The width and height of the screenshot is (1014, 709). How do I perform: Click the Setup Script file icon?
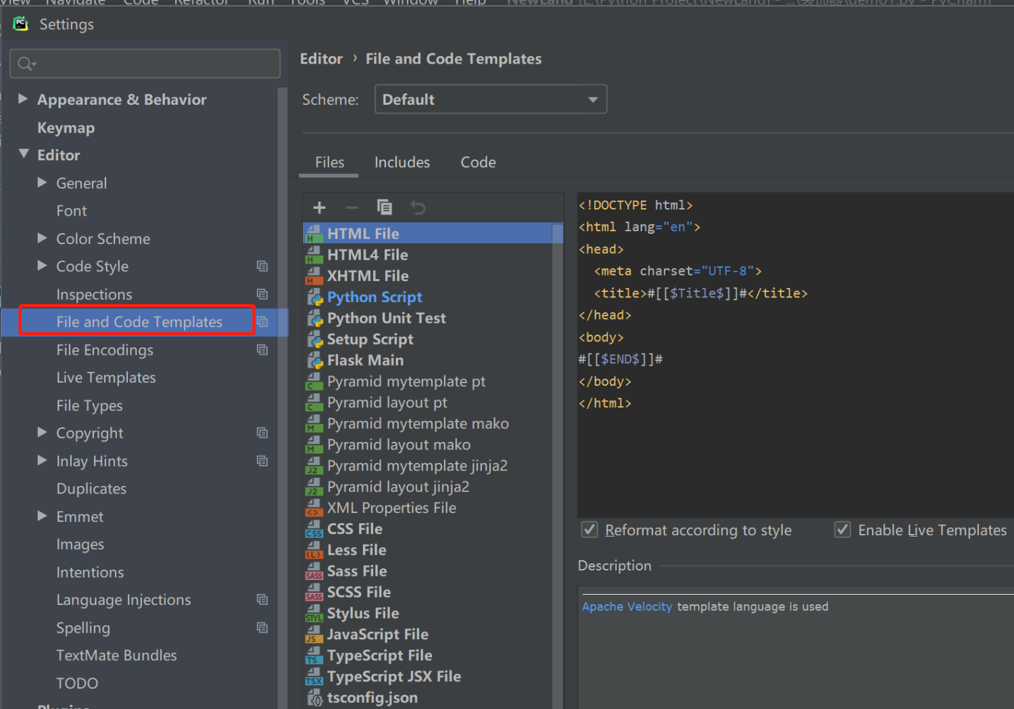tap(315, 339)
